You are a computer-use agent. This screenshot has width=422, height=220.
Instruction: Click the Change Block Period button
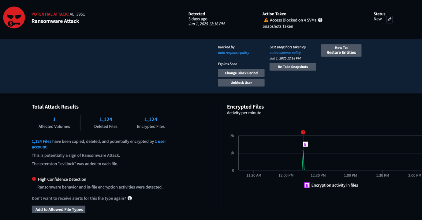click(241, 73)
